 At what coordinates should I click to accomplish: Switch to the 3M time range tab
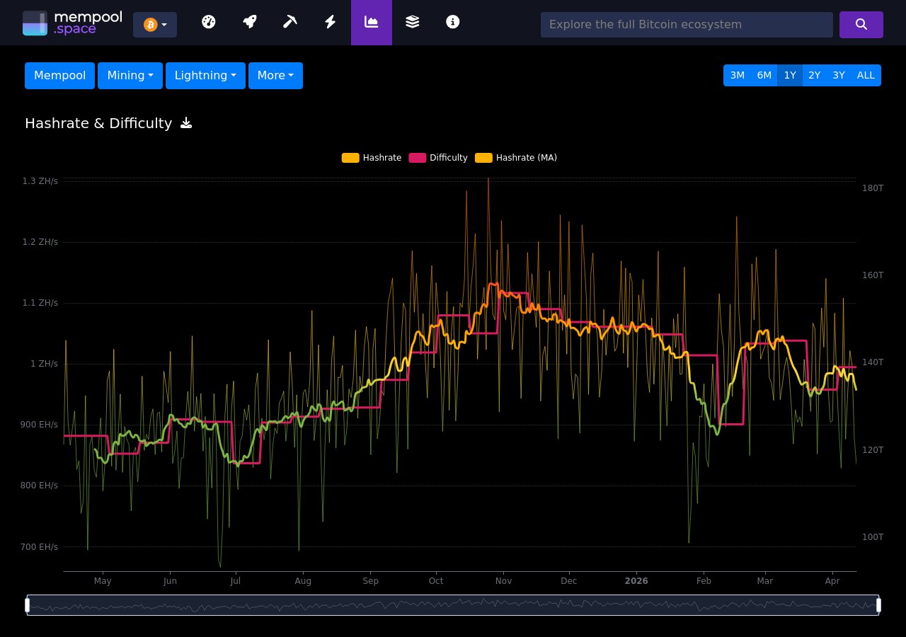[738, 75]
